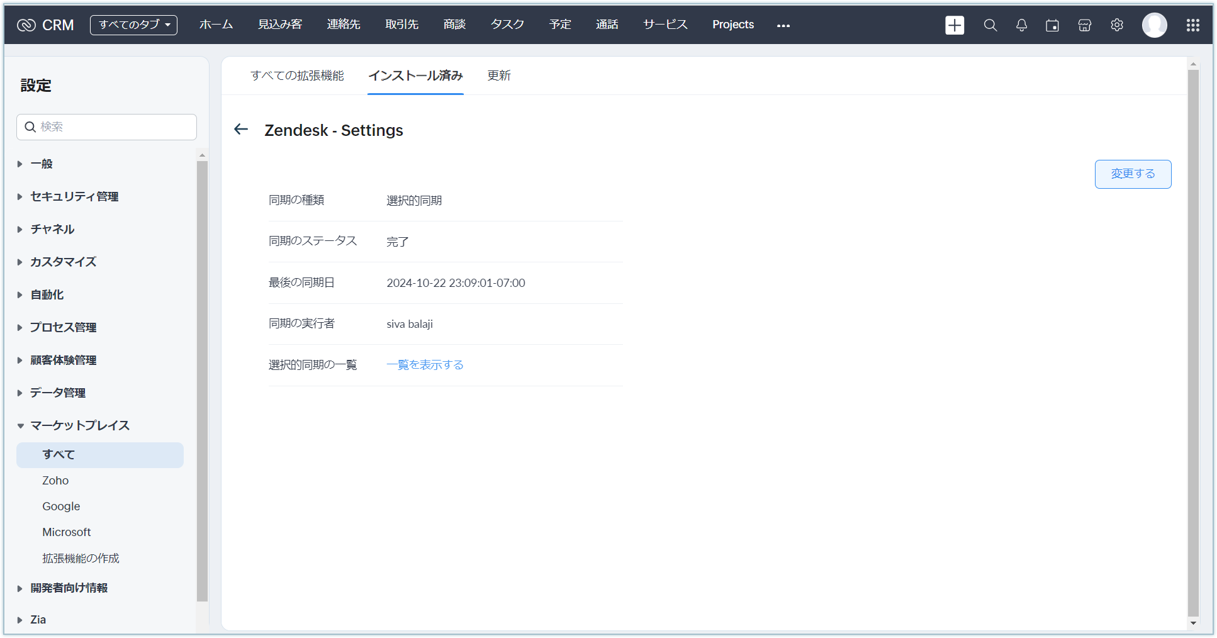Screen dimensions: 1217x638
Task: Click the 変更する button
Action: tap(1133, 174)
